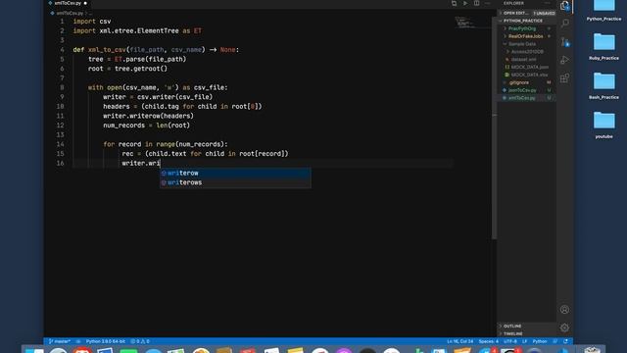Click the Synchronize Changes status icon
This screenshot has height=353, width=627.
click(78, 341)
